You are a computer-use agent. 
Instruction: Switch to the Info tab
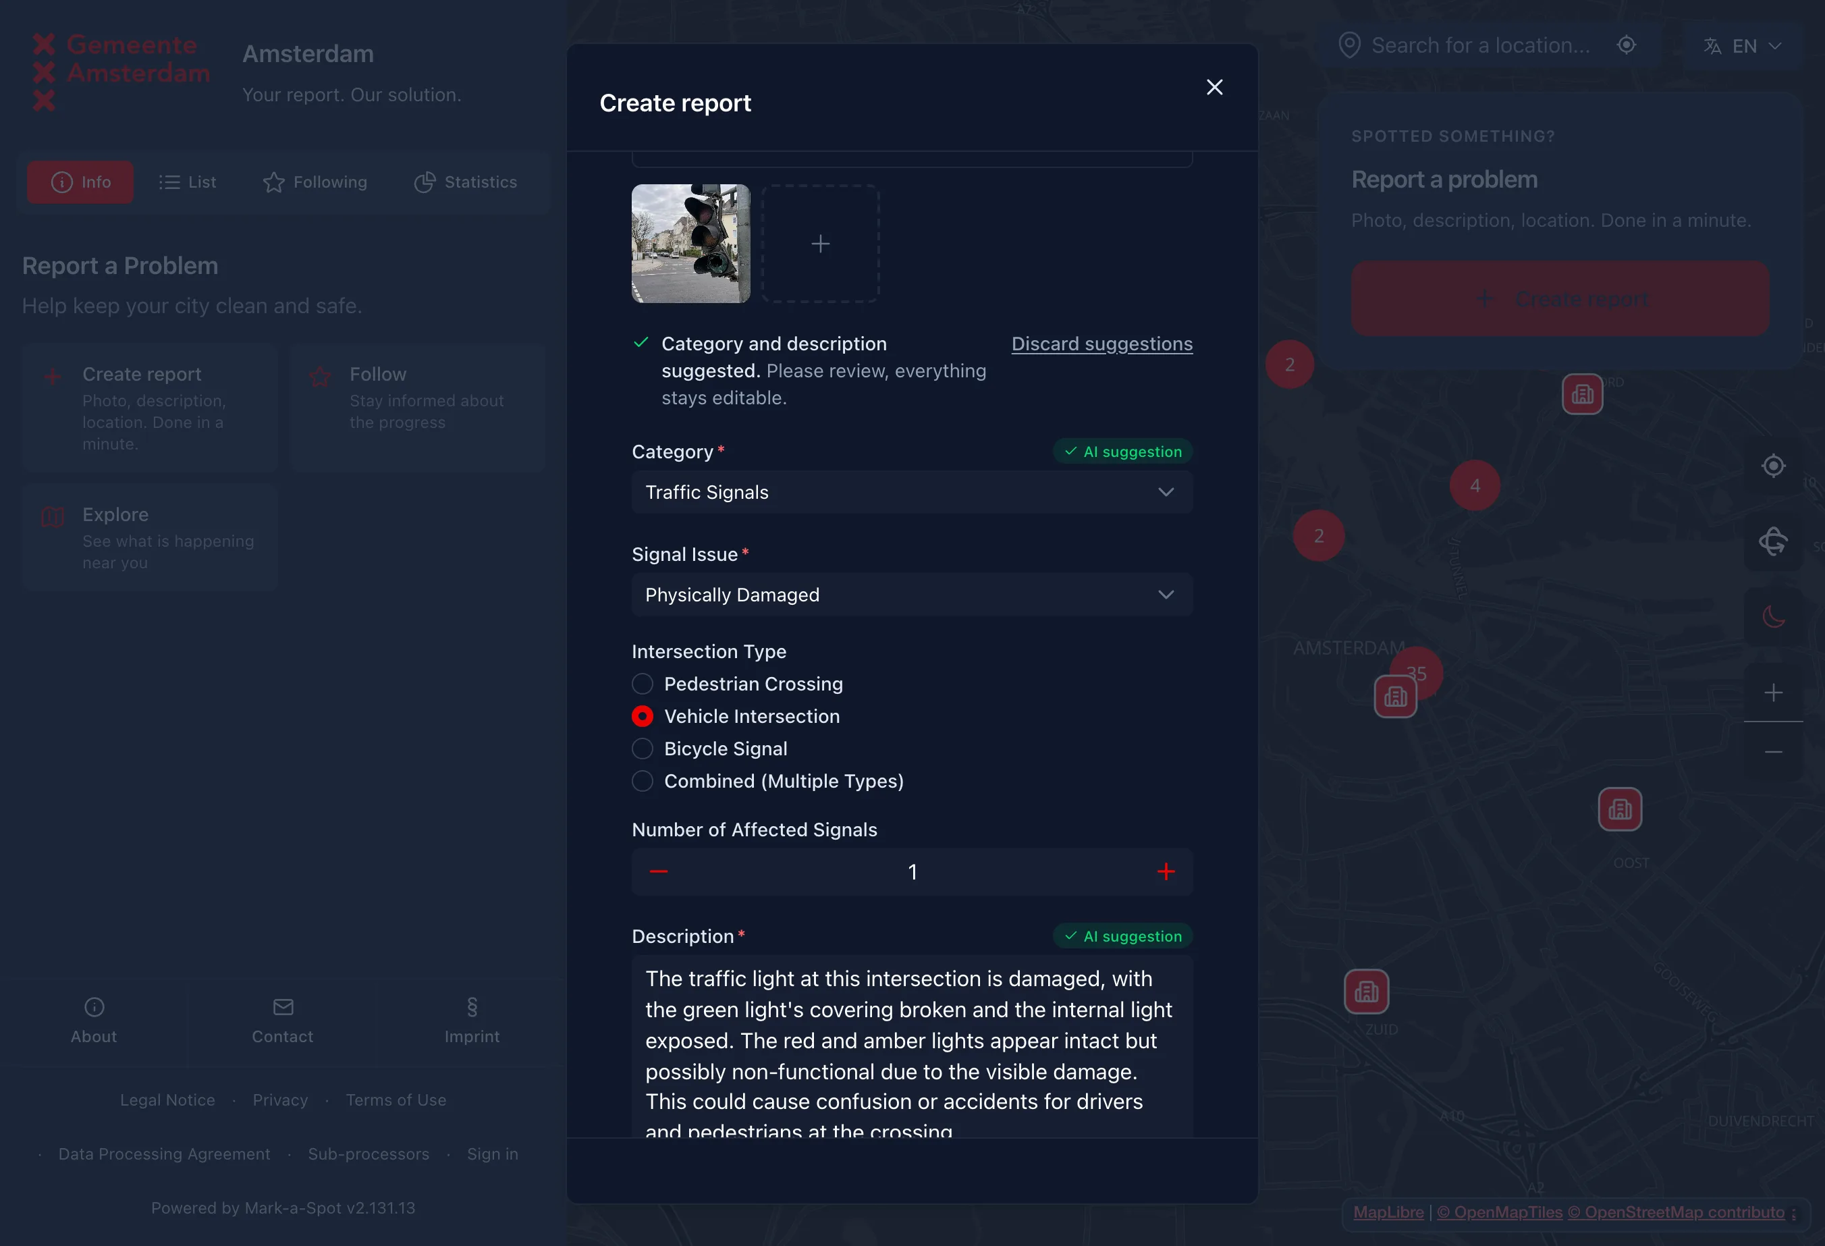point(80,182)
